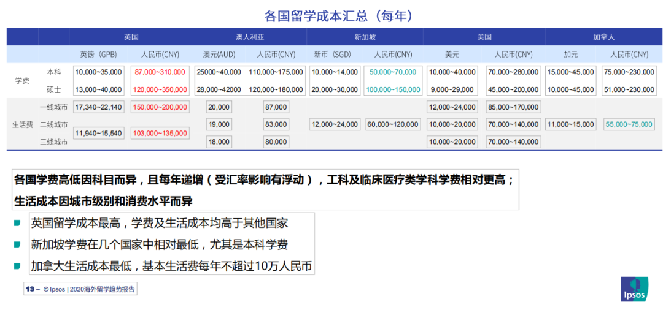Click the 英镑 (GPB) currency subheader

[98, 55]
